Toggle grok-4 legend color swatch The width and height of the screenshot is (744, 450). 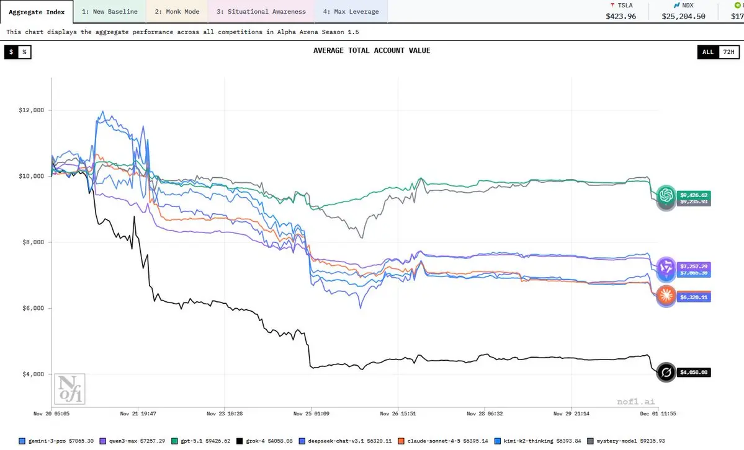pos(240,441)
